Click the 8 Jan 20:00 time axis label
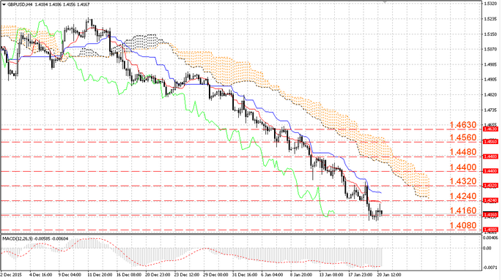Image resolution: width=502 pixels, height=280 pixels. (301, 275)
